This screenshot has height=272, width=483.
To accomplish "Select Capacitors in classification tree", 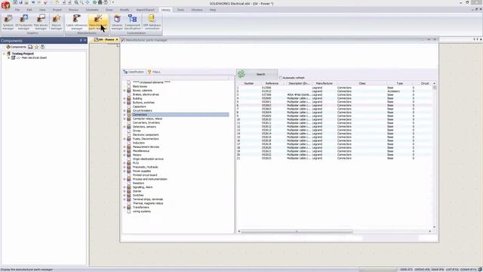I will click(139, 107).
